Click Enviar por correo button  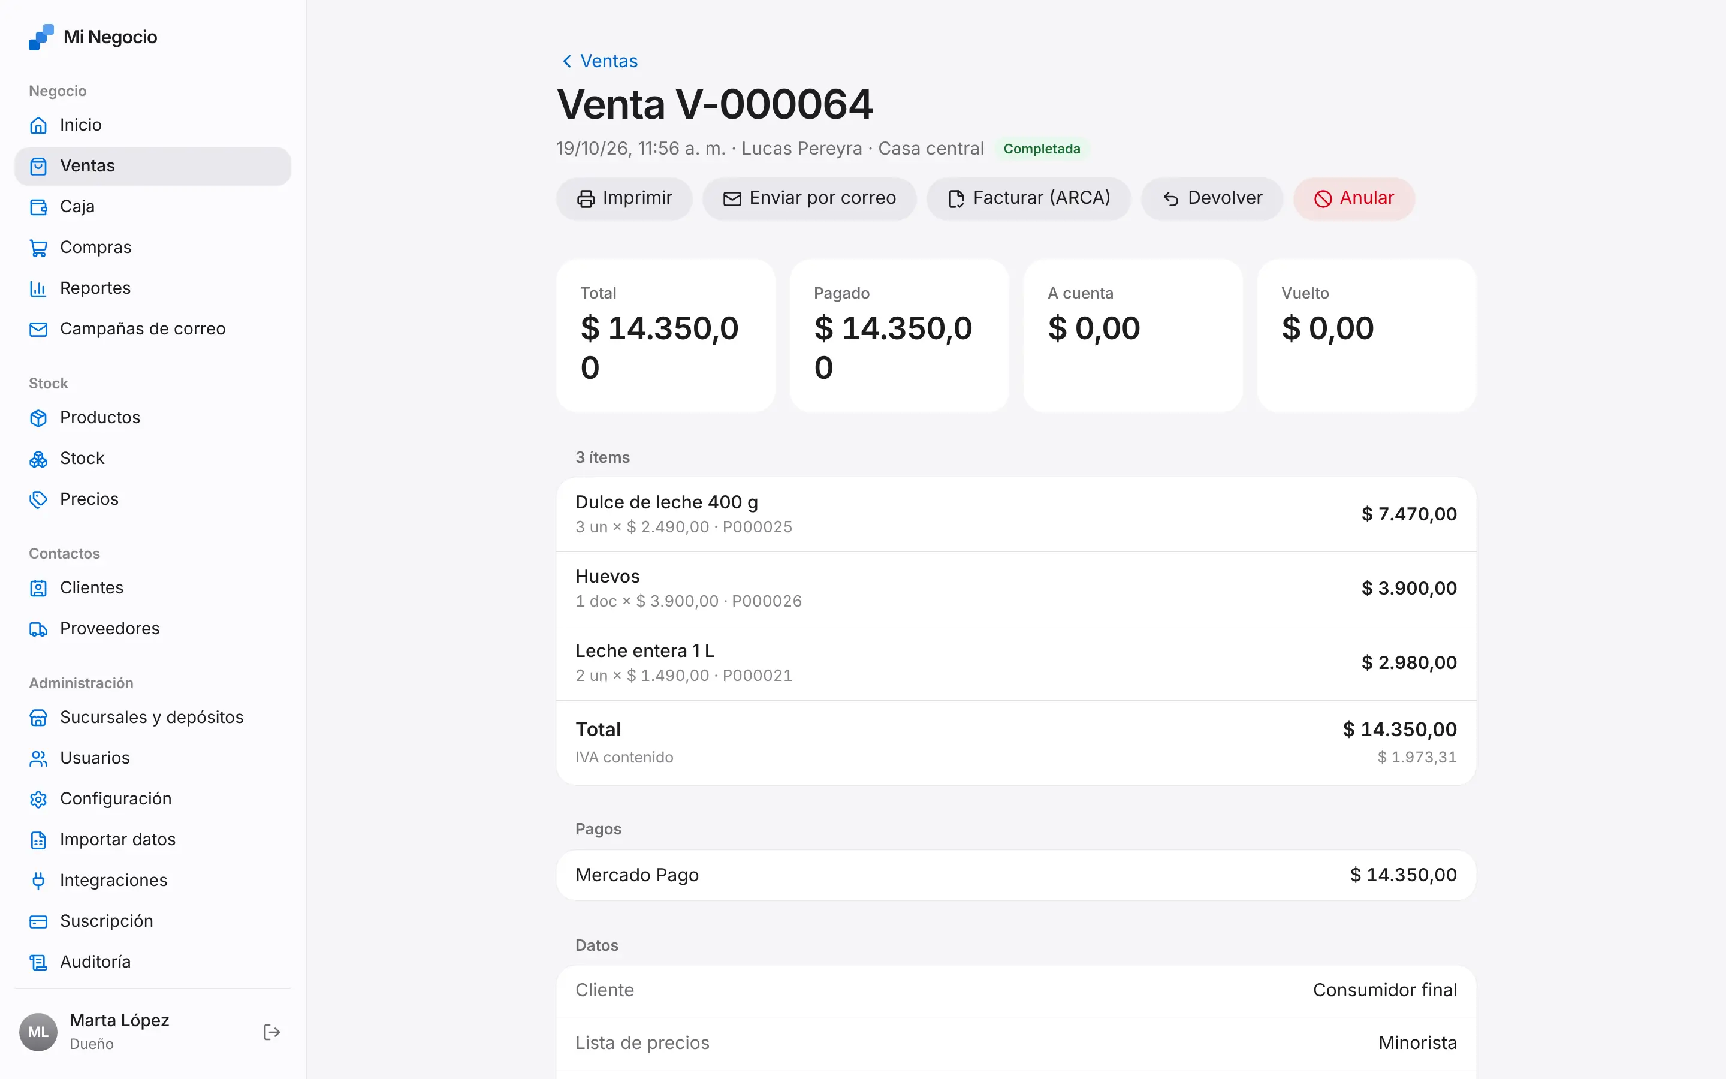pos(810,198)
